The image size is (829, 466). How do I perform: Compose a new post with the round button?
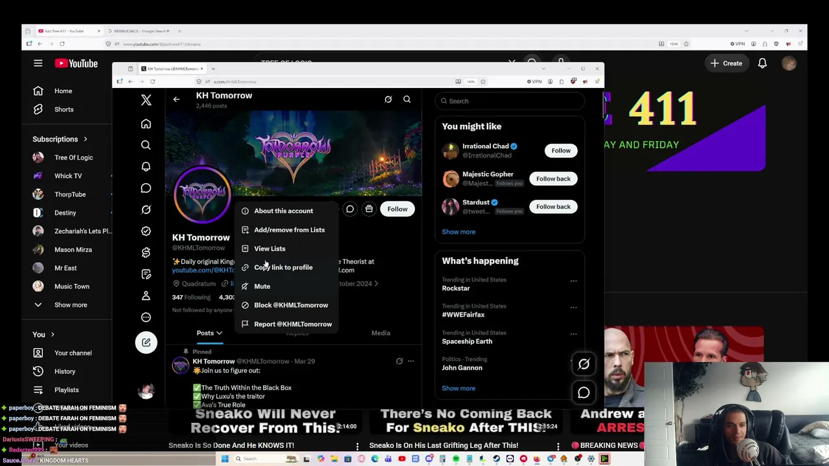click(x=146, y=342)
